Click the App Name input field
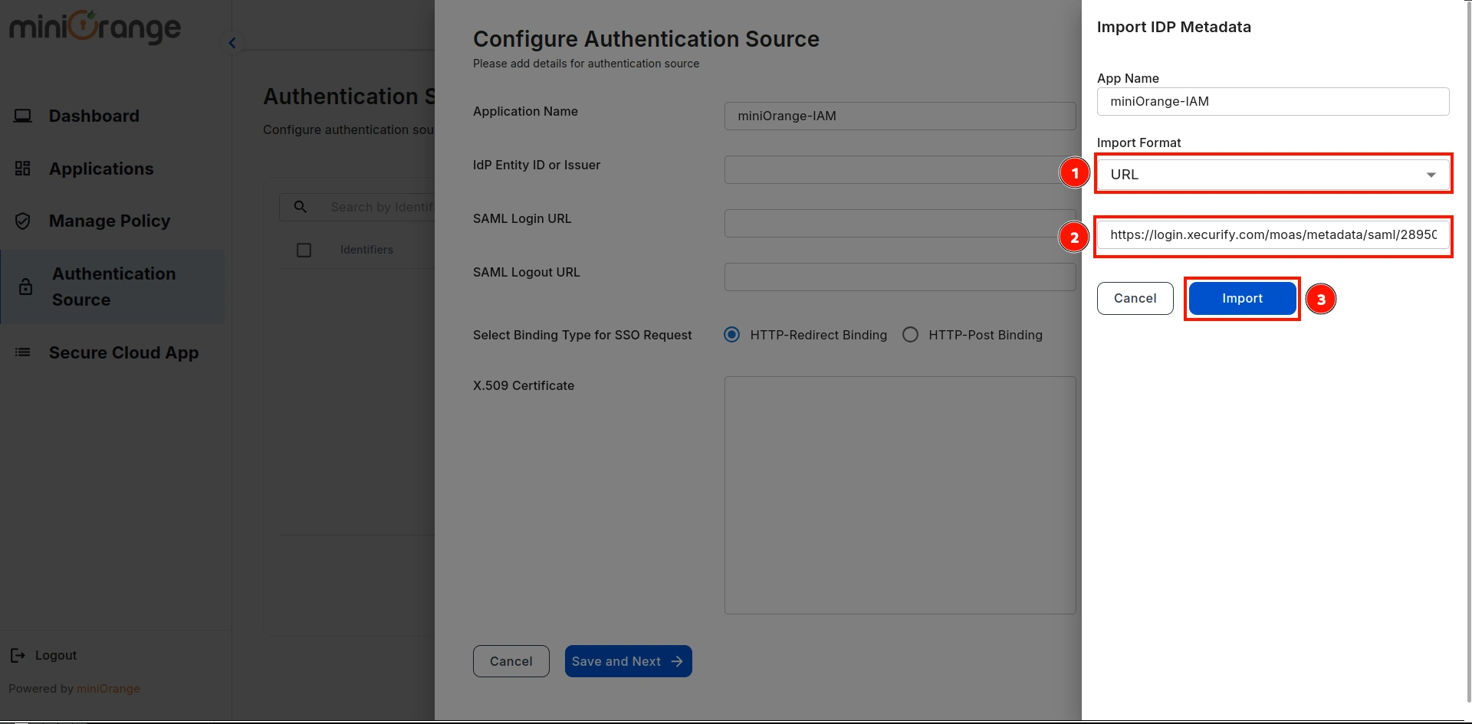 pos(1273,101)
